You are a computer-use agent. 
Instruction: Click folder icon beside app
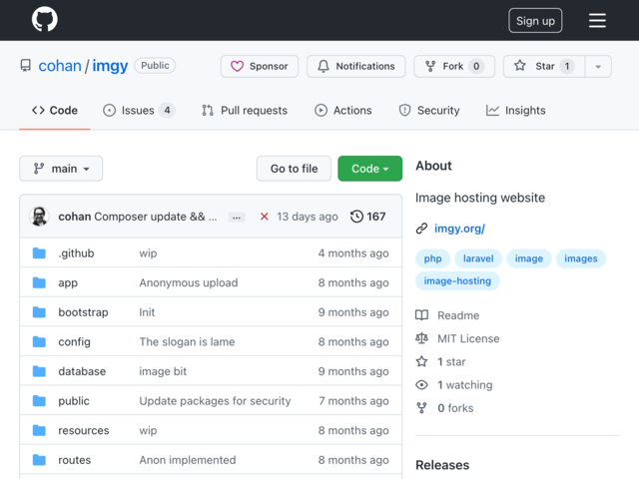(x=39, y=282)
